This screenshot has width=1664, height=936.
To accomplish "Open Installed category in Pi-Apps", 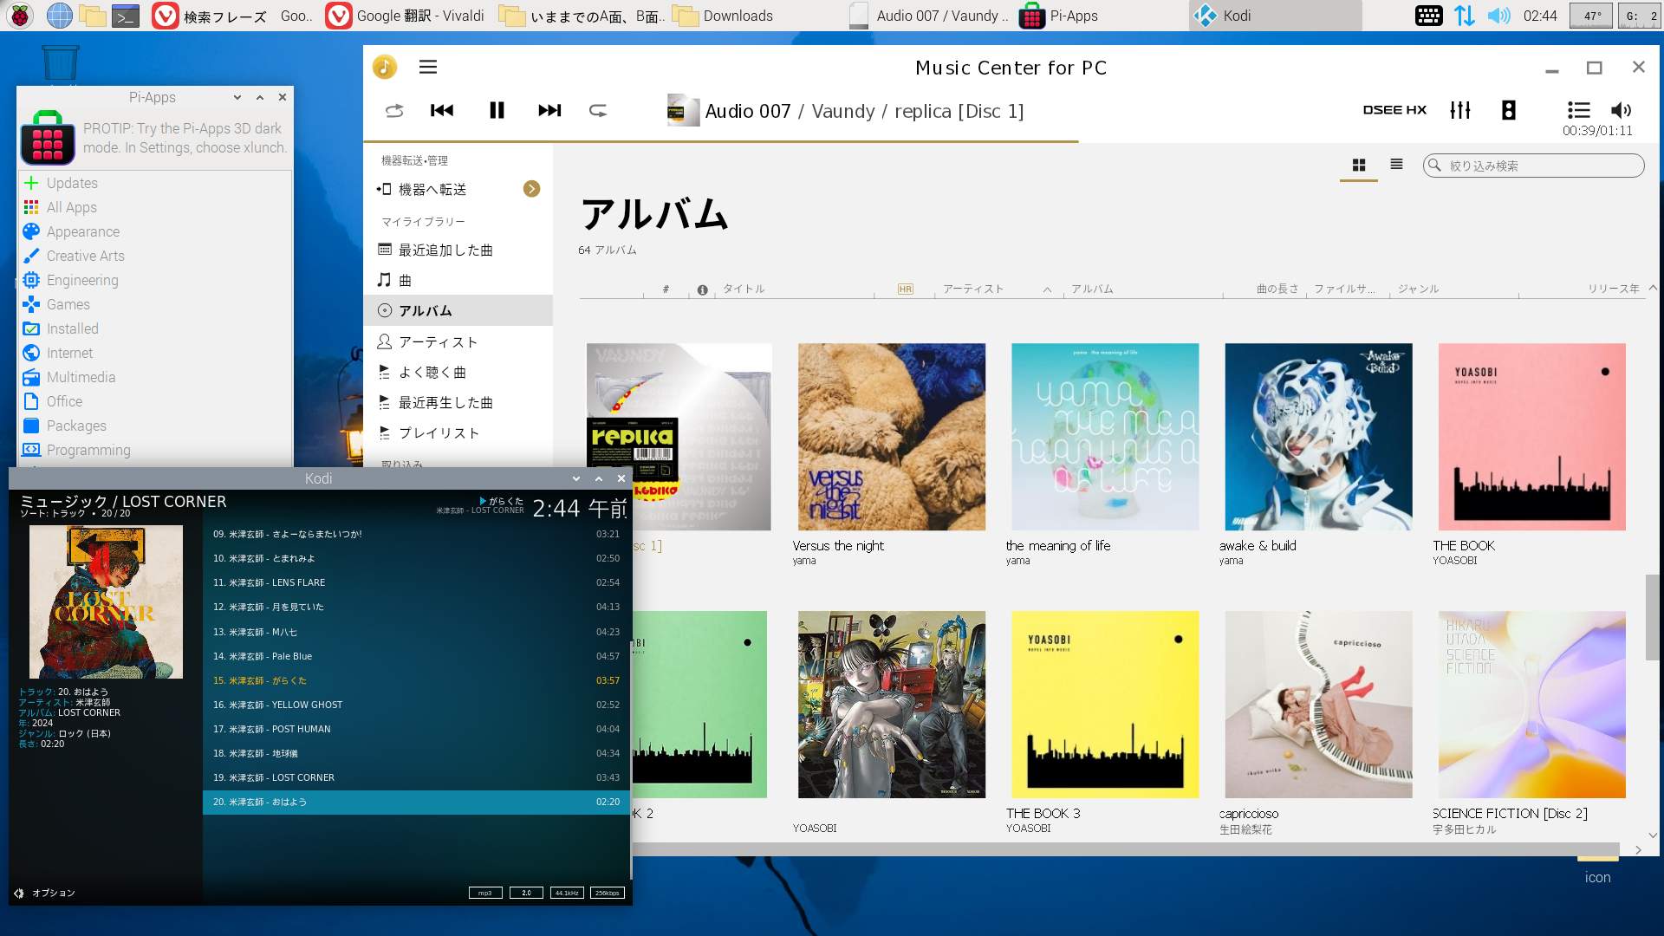I will click(154, 328).
